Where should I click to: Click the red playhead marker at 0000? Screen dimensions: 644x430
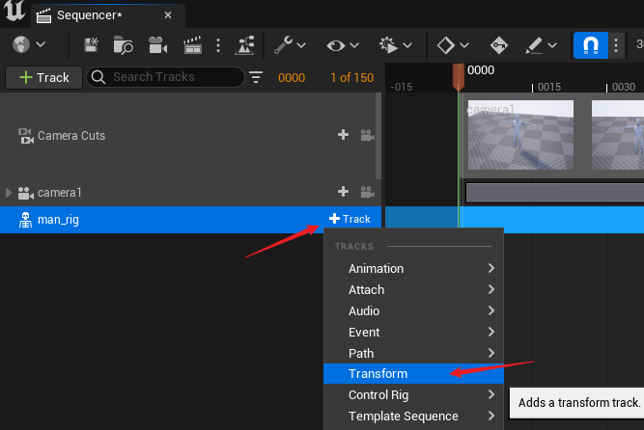(459, 75)
